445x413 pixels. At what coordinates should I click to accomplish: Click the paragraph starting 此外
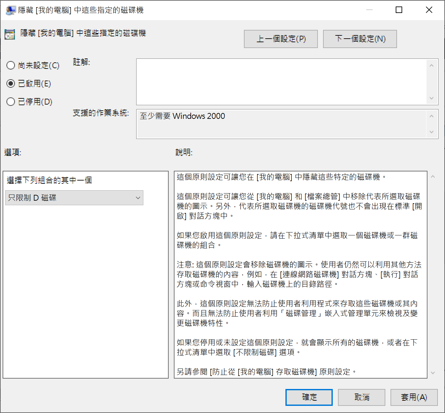click(x=297, y=313)
